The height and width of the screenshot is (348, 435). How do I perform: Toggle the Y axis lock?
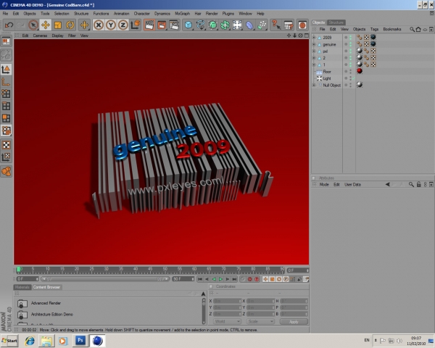(111, 25)
